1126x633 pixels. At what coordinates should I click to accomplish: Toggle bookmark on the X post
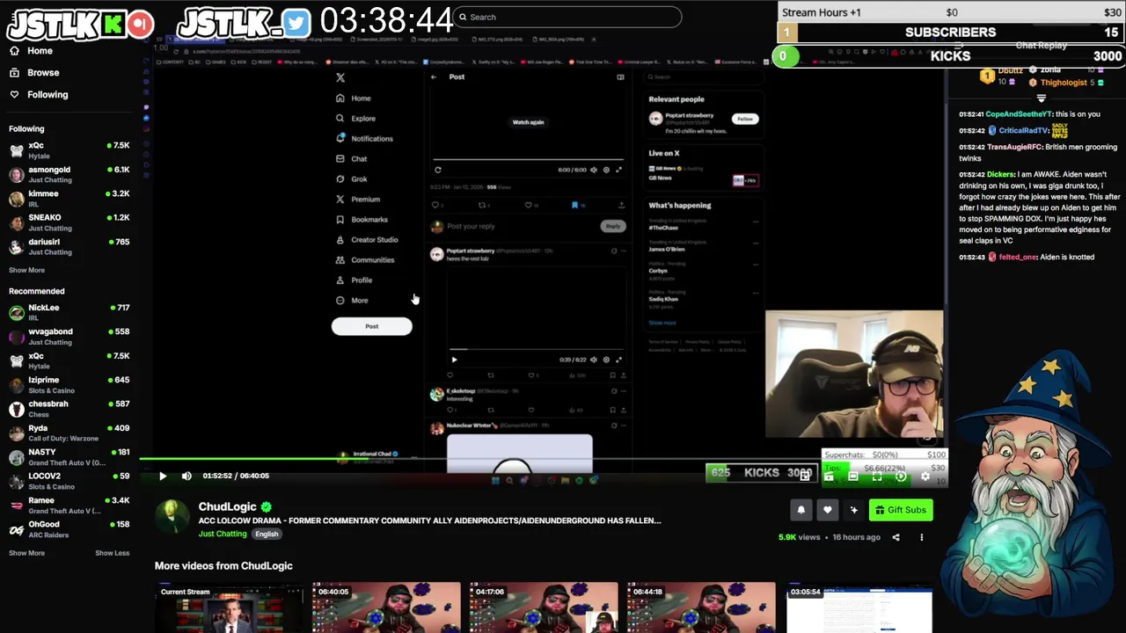(574, 205)
